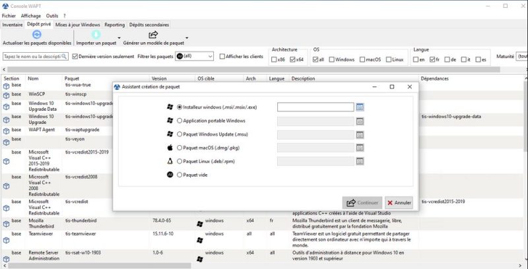Screen dimensions: 528x269
Task: Click the Windows icon in Mozilla Thunderbird row
Action: (x=199, y=224)
